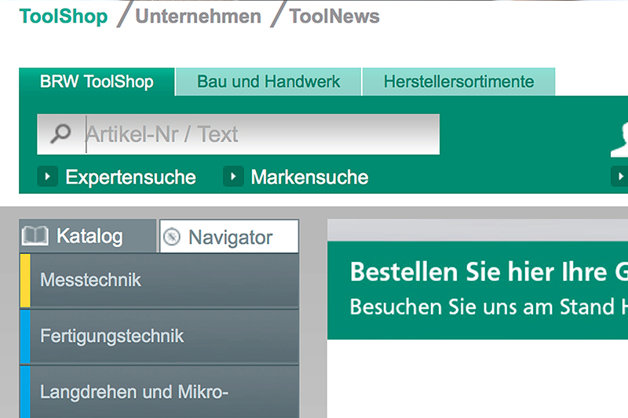Select the BRW ToolShop tab

97,82
